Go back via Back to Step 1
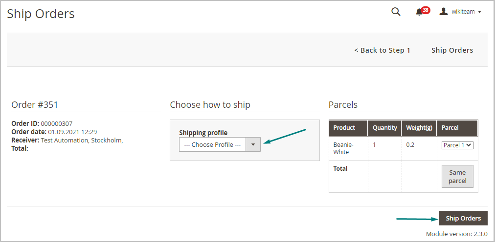This screenshot has height=242, width=495. 382,50
